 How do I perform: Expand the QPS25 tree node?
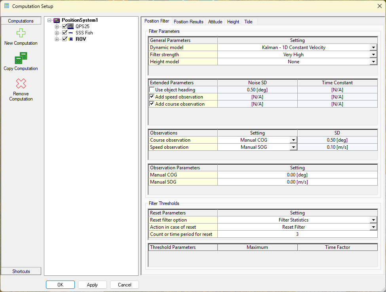point(57,27)
